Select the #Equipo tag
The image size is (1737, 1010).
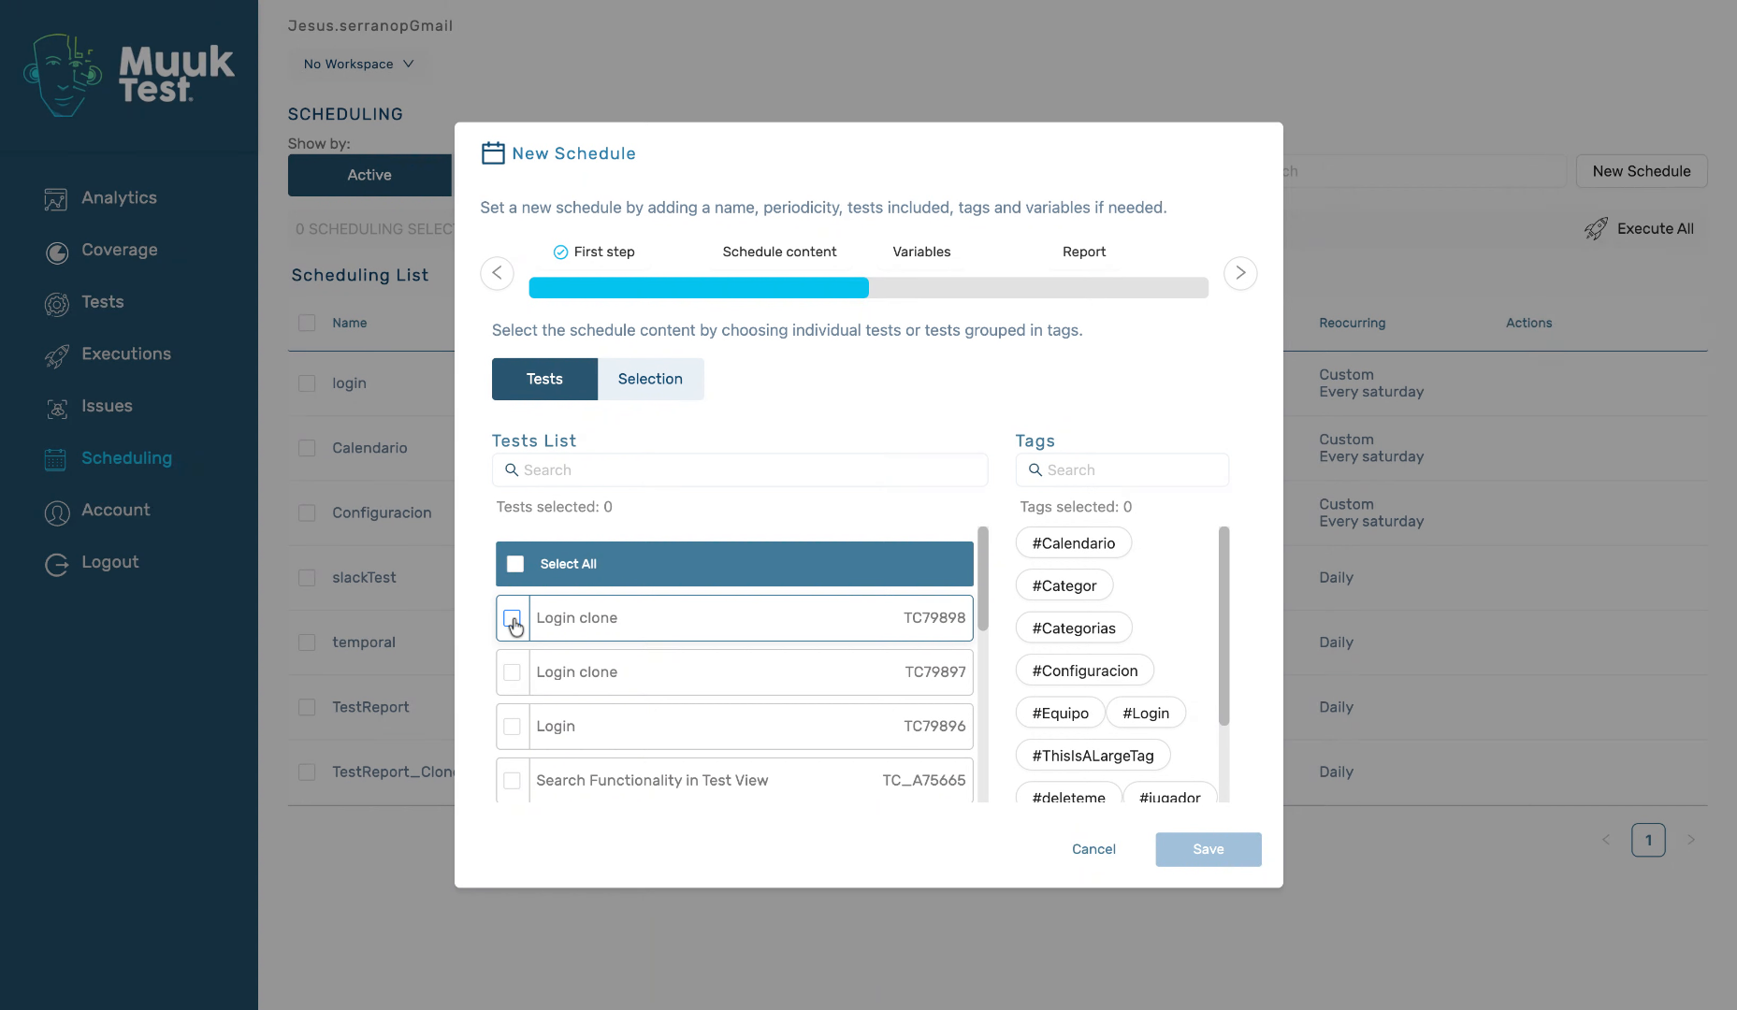click(1060, 713)
